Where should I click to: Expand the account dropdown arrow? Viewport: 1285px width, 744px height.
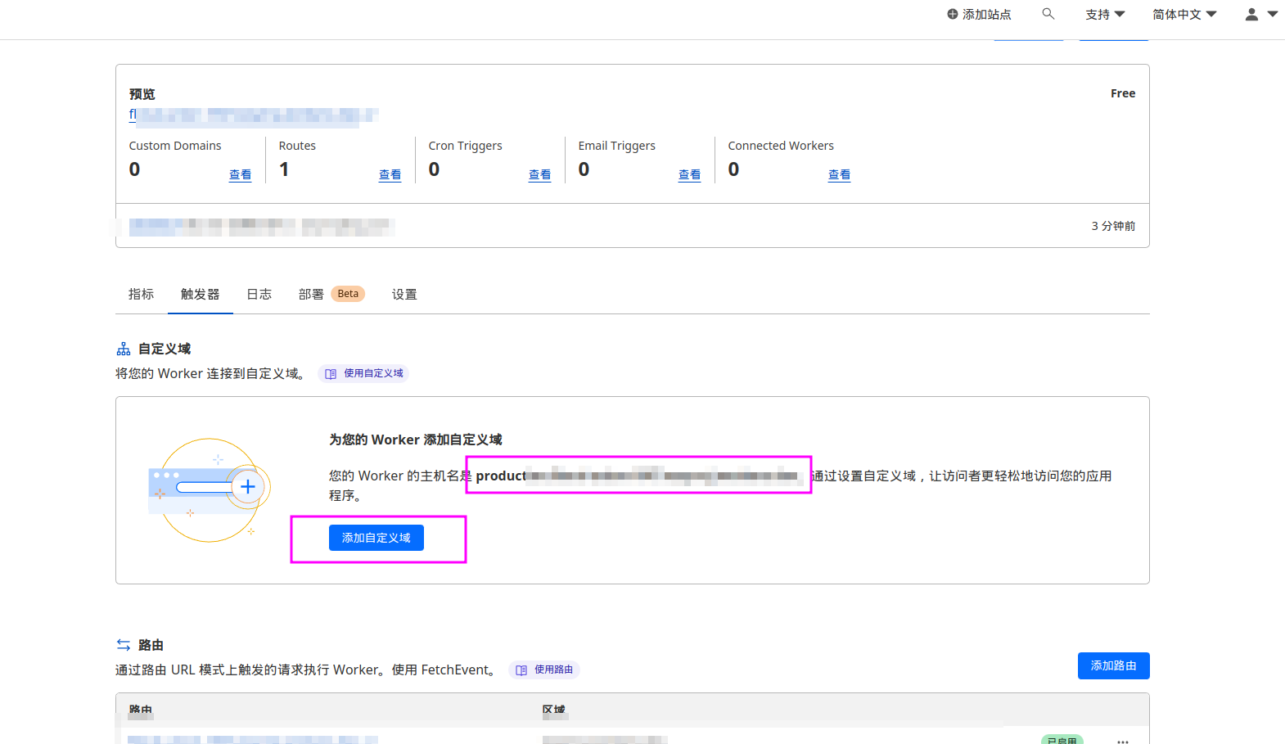click(1273, 14)
